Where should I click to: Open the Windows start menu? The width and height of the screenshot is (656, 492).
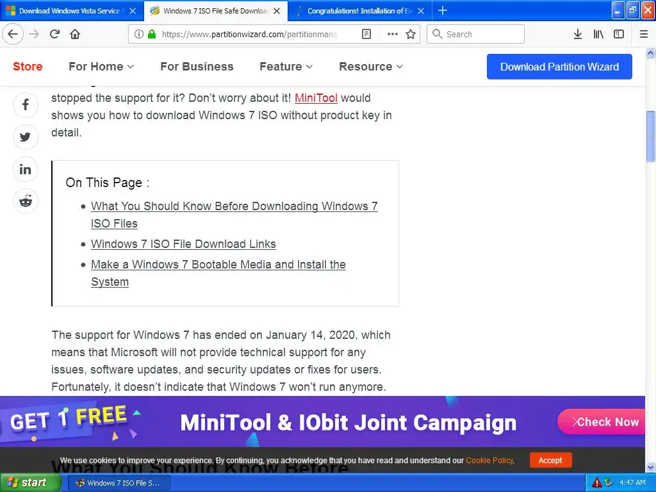click(x=30, y=482)
